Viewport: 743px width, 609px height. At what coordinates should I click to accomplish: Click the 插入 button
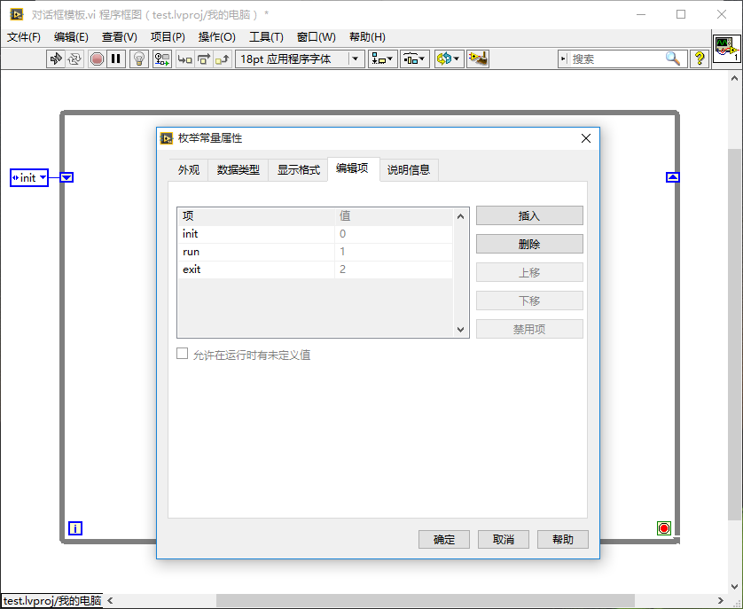click(529, 215)
